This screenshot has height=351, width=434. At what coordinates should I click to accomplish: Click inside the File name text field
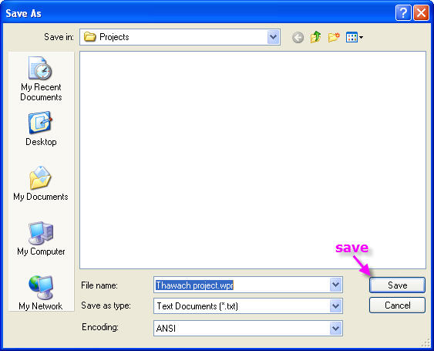coord(241,285)
